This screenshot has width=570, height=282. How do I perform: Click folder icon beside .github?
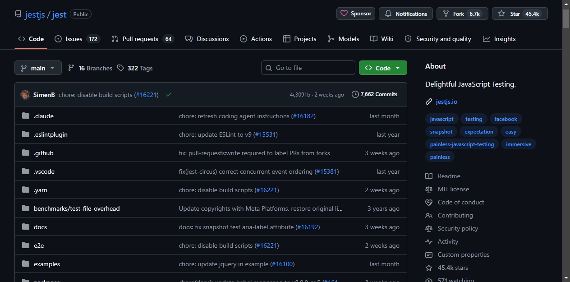click(26, 153)
